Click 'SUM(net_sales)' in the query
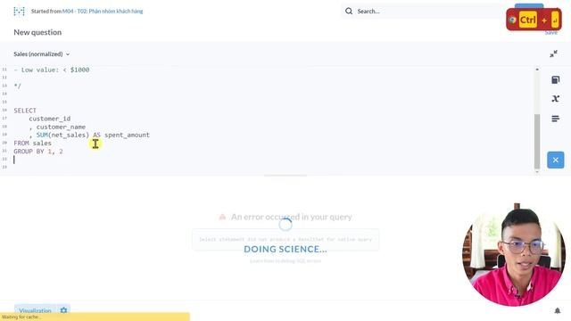 point(62,135)
